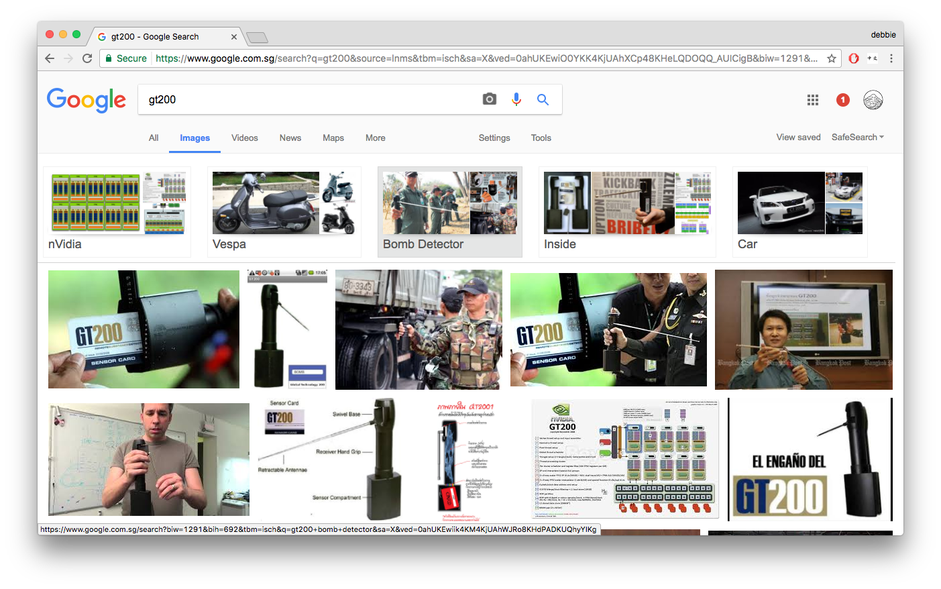Start voice search with microphone icon
Viewport: 941px width, 589px height.
[x=516, y=99]
